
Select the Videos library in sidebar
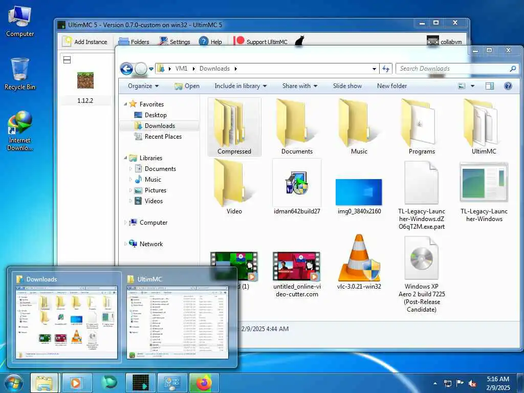154,201
